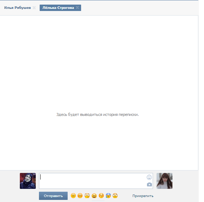Screen dimensions: 204x202
Task: Click the message text input field
Action: pos(96,181)
